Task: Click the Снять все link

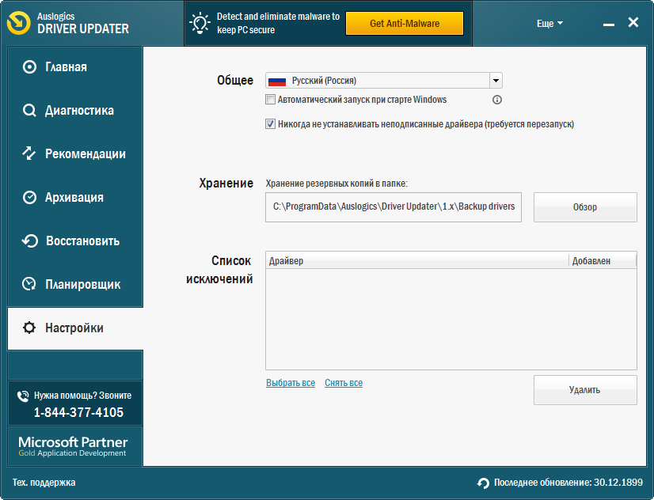Action: (x=344, y=383)
